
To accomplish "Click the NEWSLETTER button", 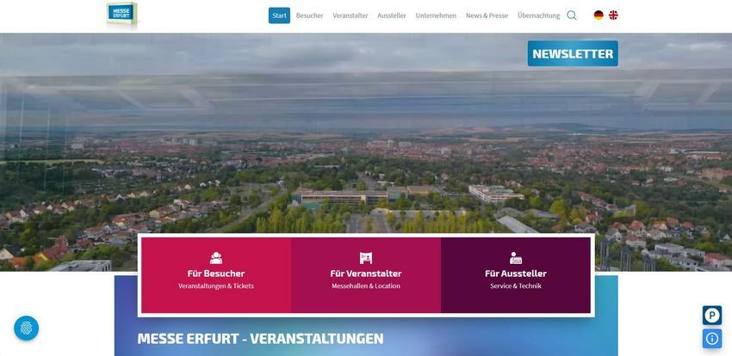I will (573, 53).
